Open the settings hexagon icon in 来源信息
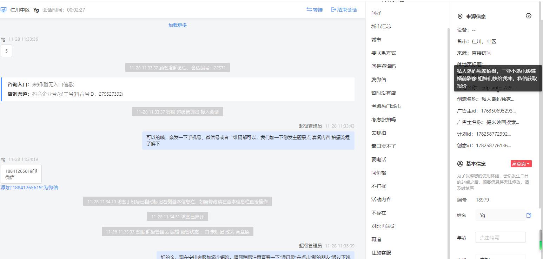543x259 pixels. pos(529,16)
